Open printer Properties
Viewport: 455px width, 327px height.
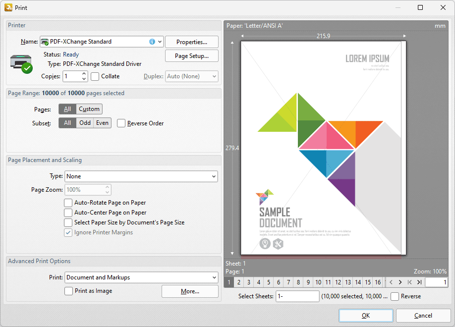click(191, 42)
